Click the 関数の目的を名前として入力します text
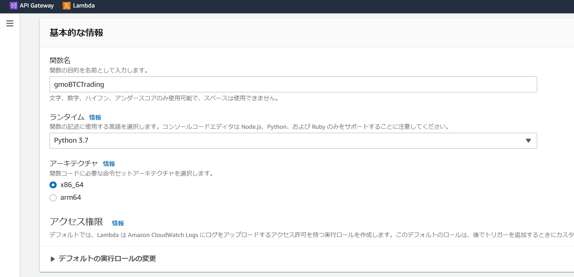Image resolution: width=574 pixels, height=277 pixels. [x=99, y=71]
